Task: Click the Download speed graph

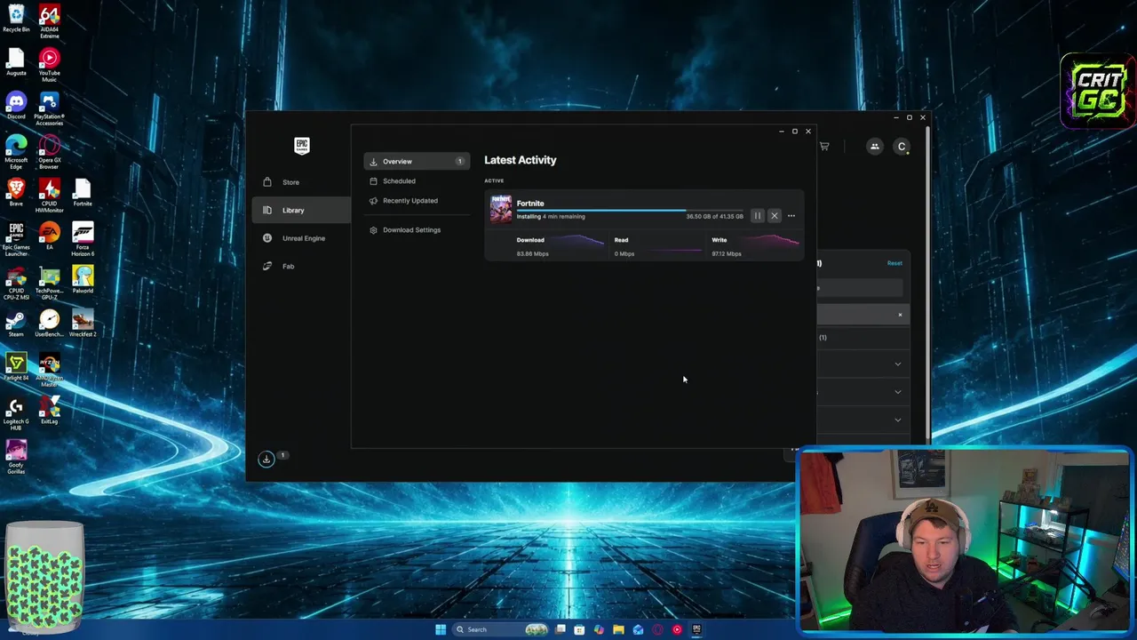Action: point(578,242)
